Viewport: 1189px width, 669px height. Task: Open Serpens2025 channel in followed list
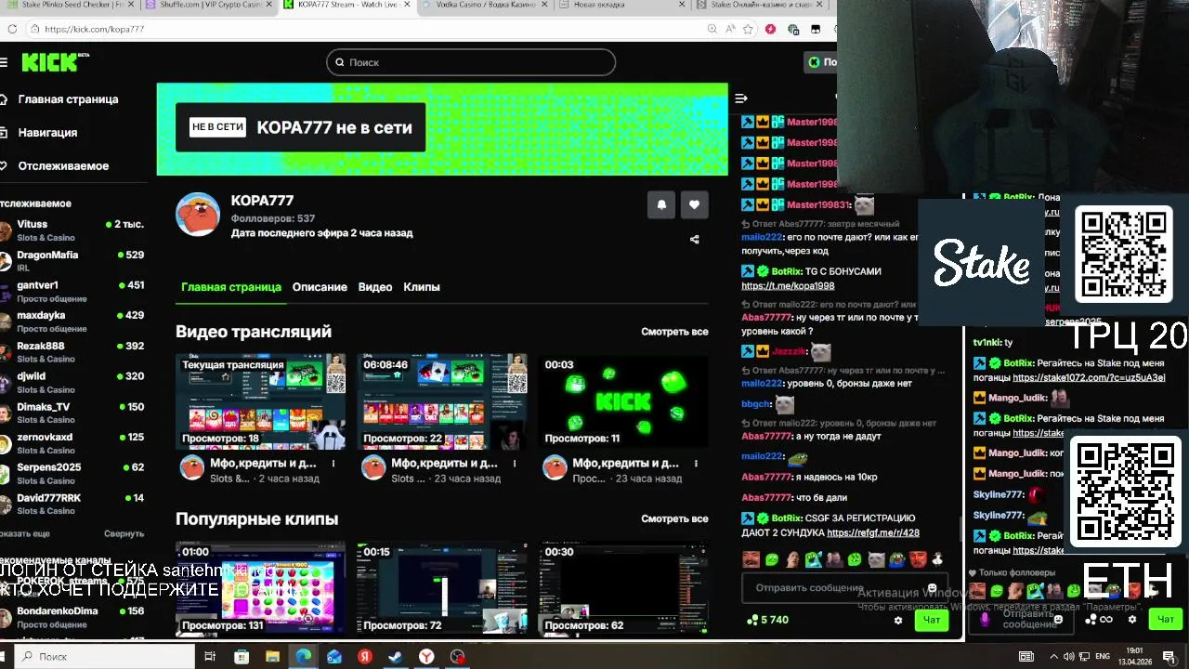click(72, 473)
